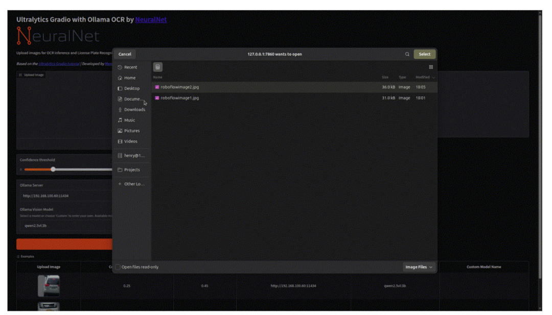
Task: Sort files by the Type column
Action: pyautogui.click(x=402, y=77)
